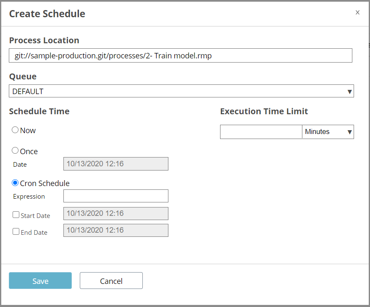Select the Now radio button

[x=15, y=130]
